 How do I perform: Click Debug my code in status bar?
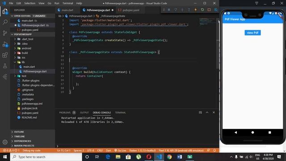pyautogui.click(x=32, y=150)
